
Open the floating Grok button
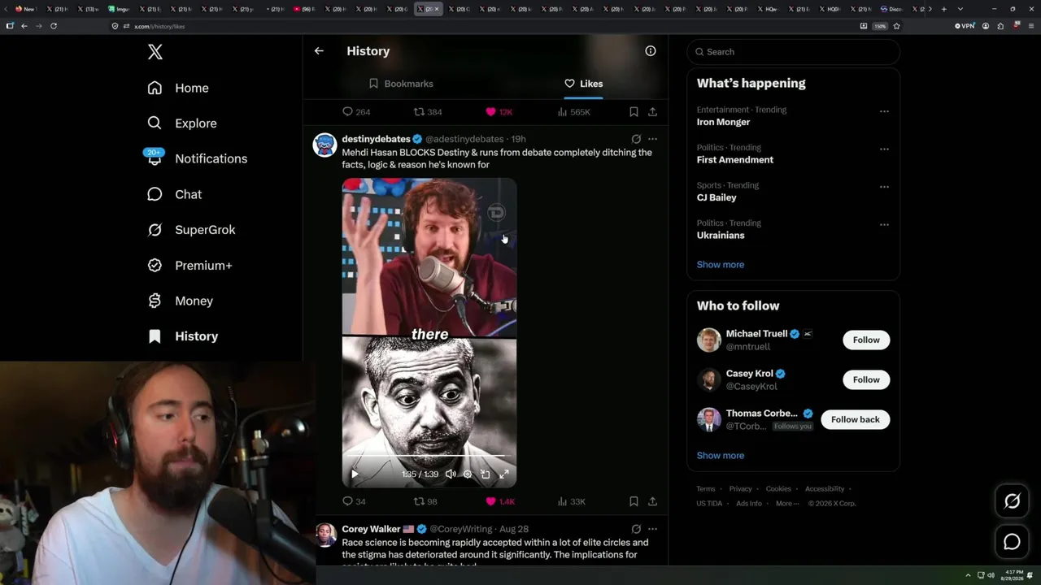tap(1012, 501)
